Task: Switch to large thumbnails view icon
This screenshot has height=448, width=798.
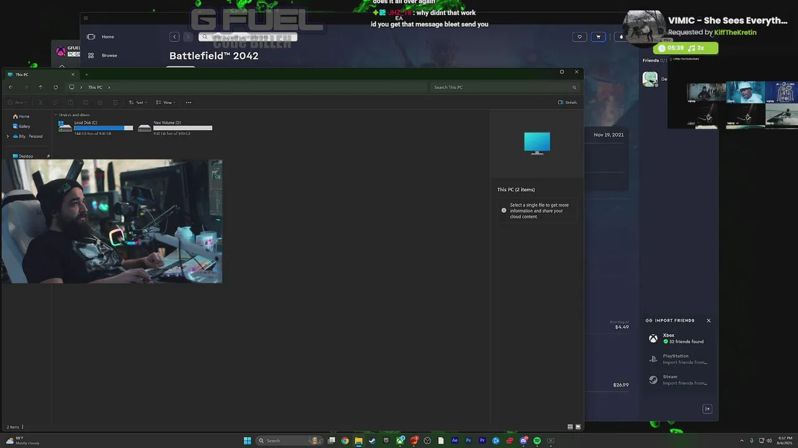Action: tap(578, 427)
